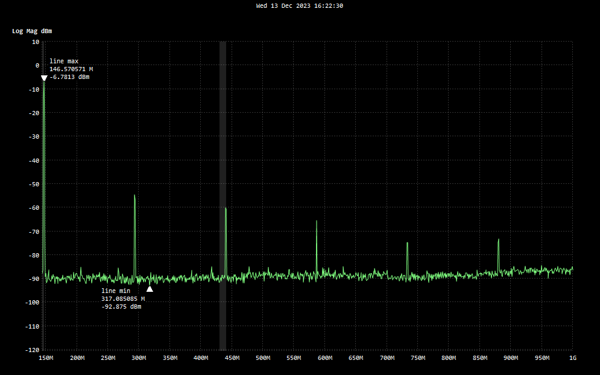Screen dimensions: 600x375
Task: Click the -110 y-axis label
Action: pyautogui.click(x=33, y=326)
